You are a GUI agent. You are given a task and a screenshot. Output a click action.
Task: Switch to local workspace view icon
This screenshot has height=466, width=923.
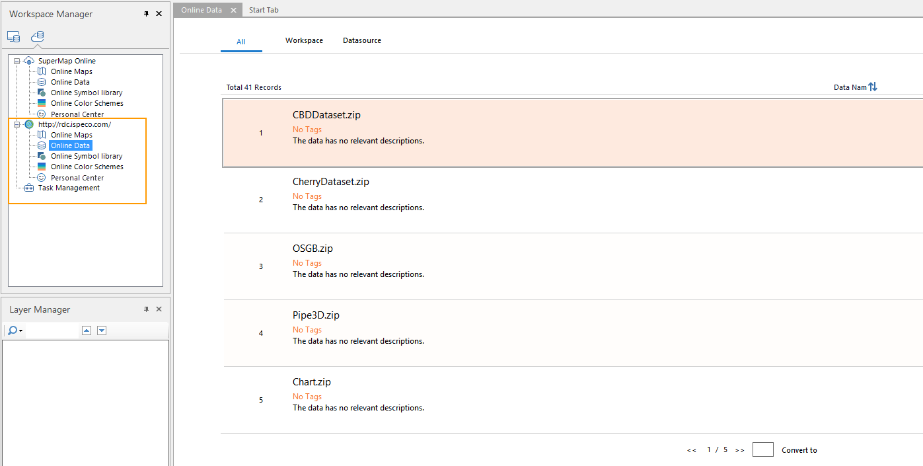(x=13, y=36)
